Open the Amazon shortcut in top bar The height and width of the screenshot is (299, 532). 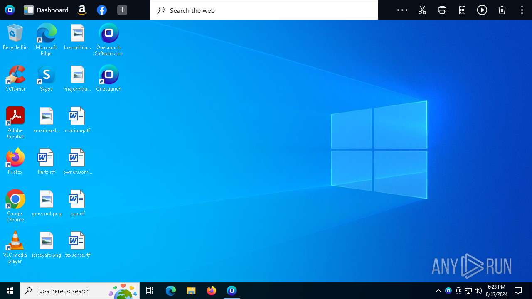tap(82, 10)
